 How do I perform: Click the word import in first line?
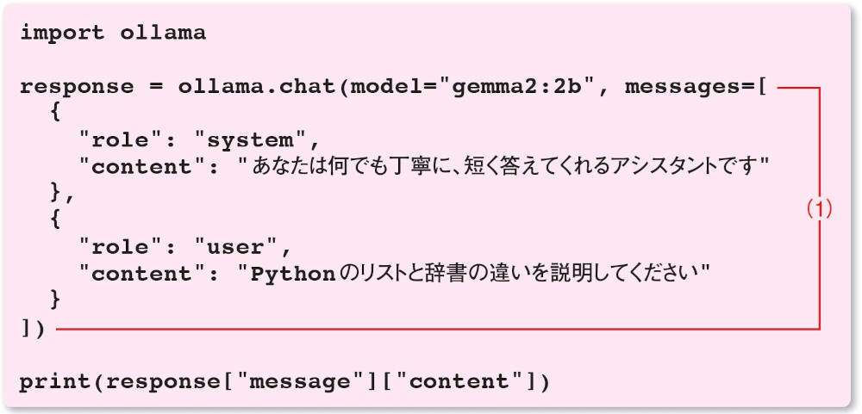(61, 33)
